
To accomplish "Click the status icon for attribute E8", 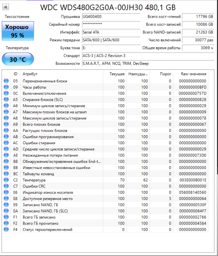I will [6, 198].
